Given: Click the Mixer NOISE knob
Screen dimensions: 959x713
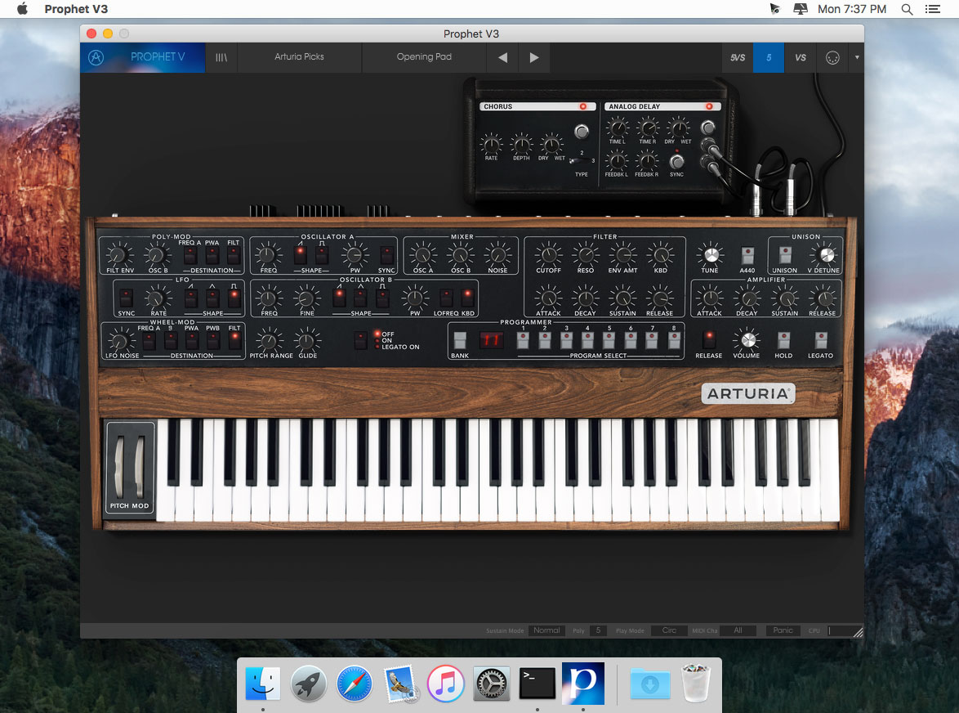Looking at the screenshot, I should (x=497, y=254).
